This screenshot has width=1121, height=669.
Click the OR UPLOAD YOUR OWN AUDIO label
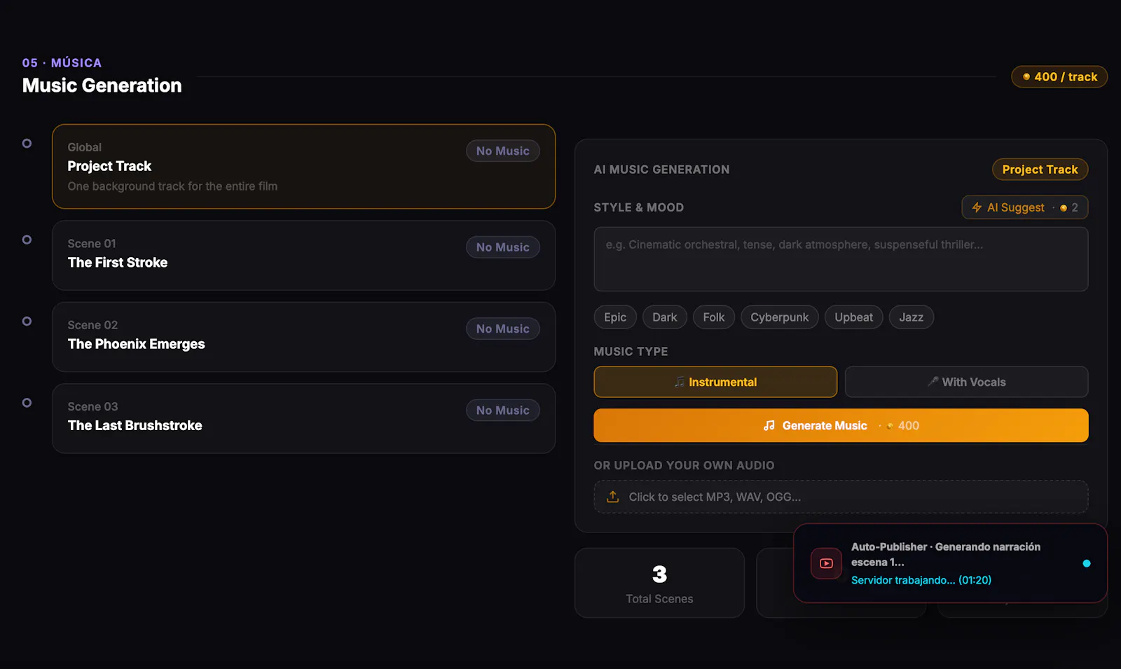pos(684,465)
